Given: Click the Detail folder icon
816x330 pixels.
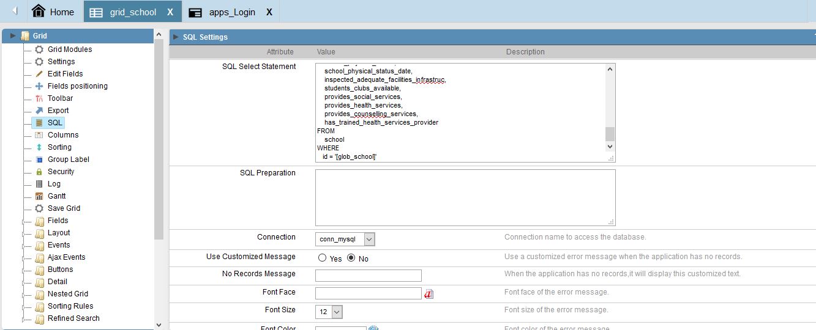Looking at the screenshot, I should coord(40,282).
